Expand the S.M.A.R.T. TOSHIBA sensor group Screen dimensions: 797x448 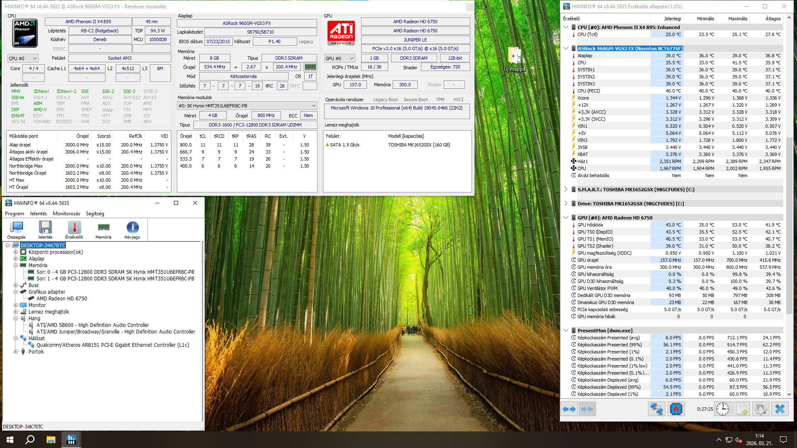click(x=566, y=190)
